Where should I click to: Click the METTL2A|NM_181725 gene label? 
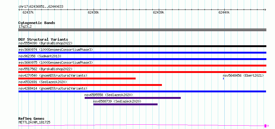(34, 122)
